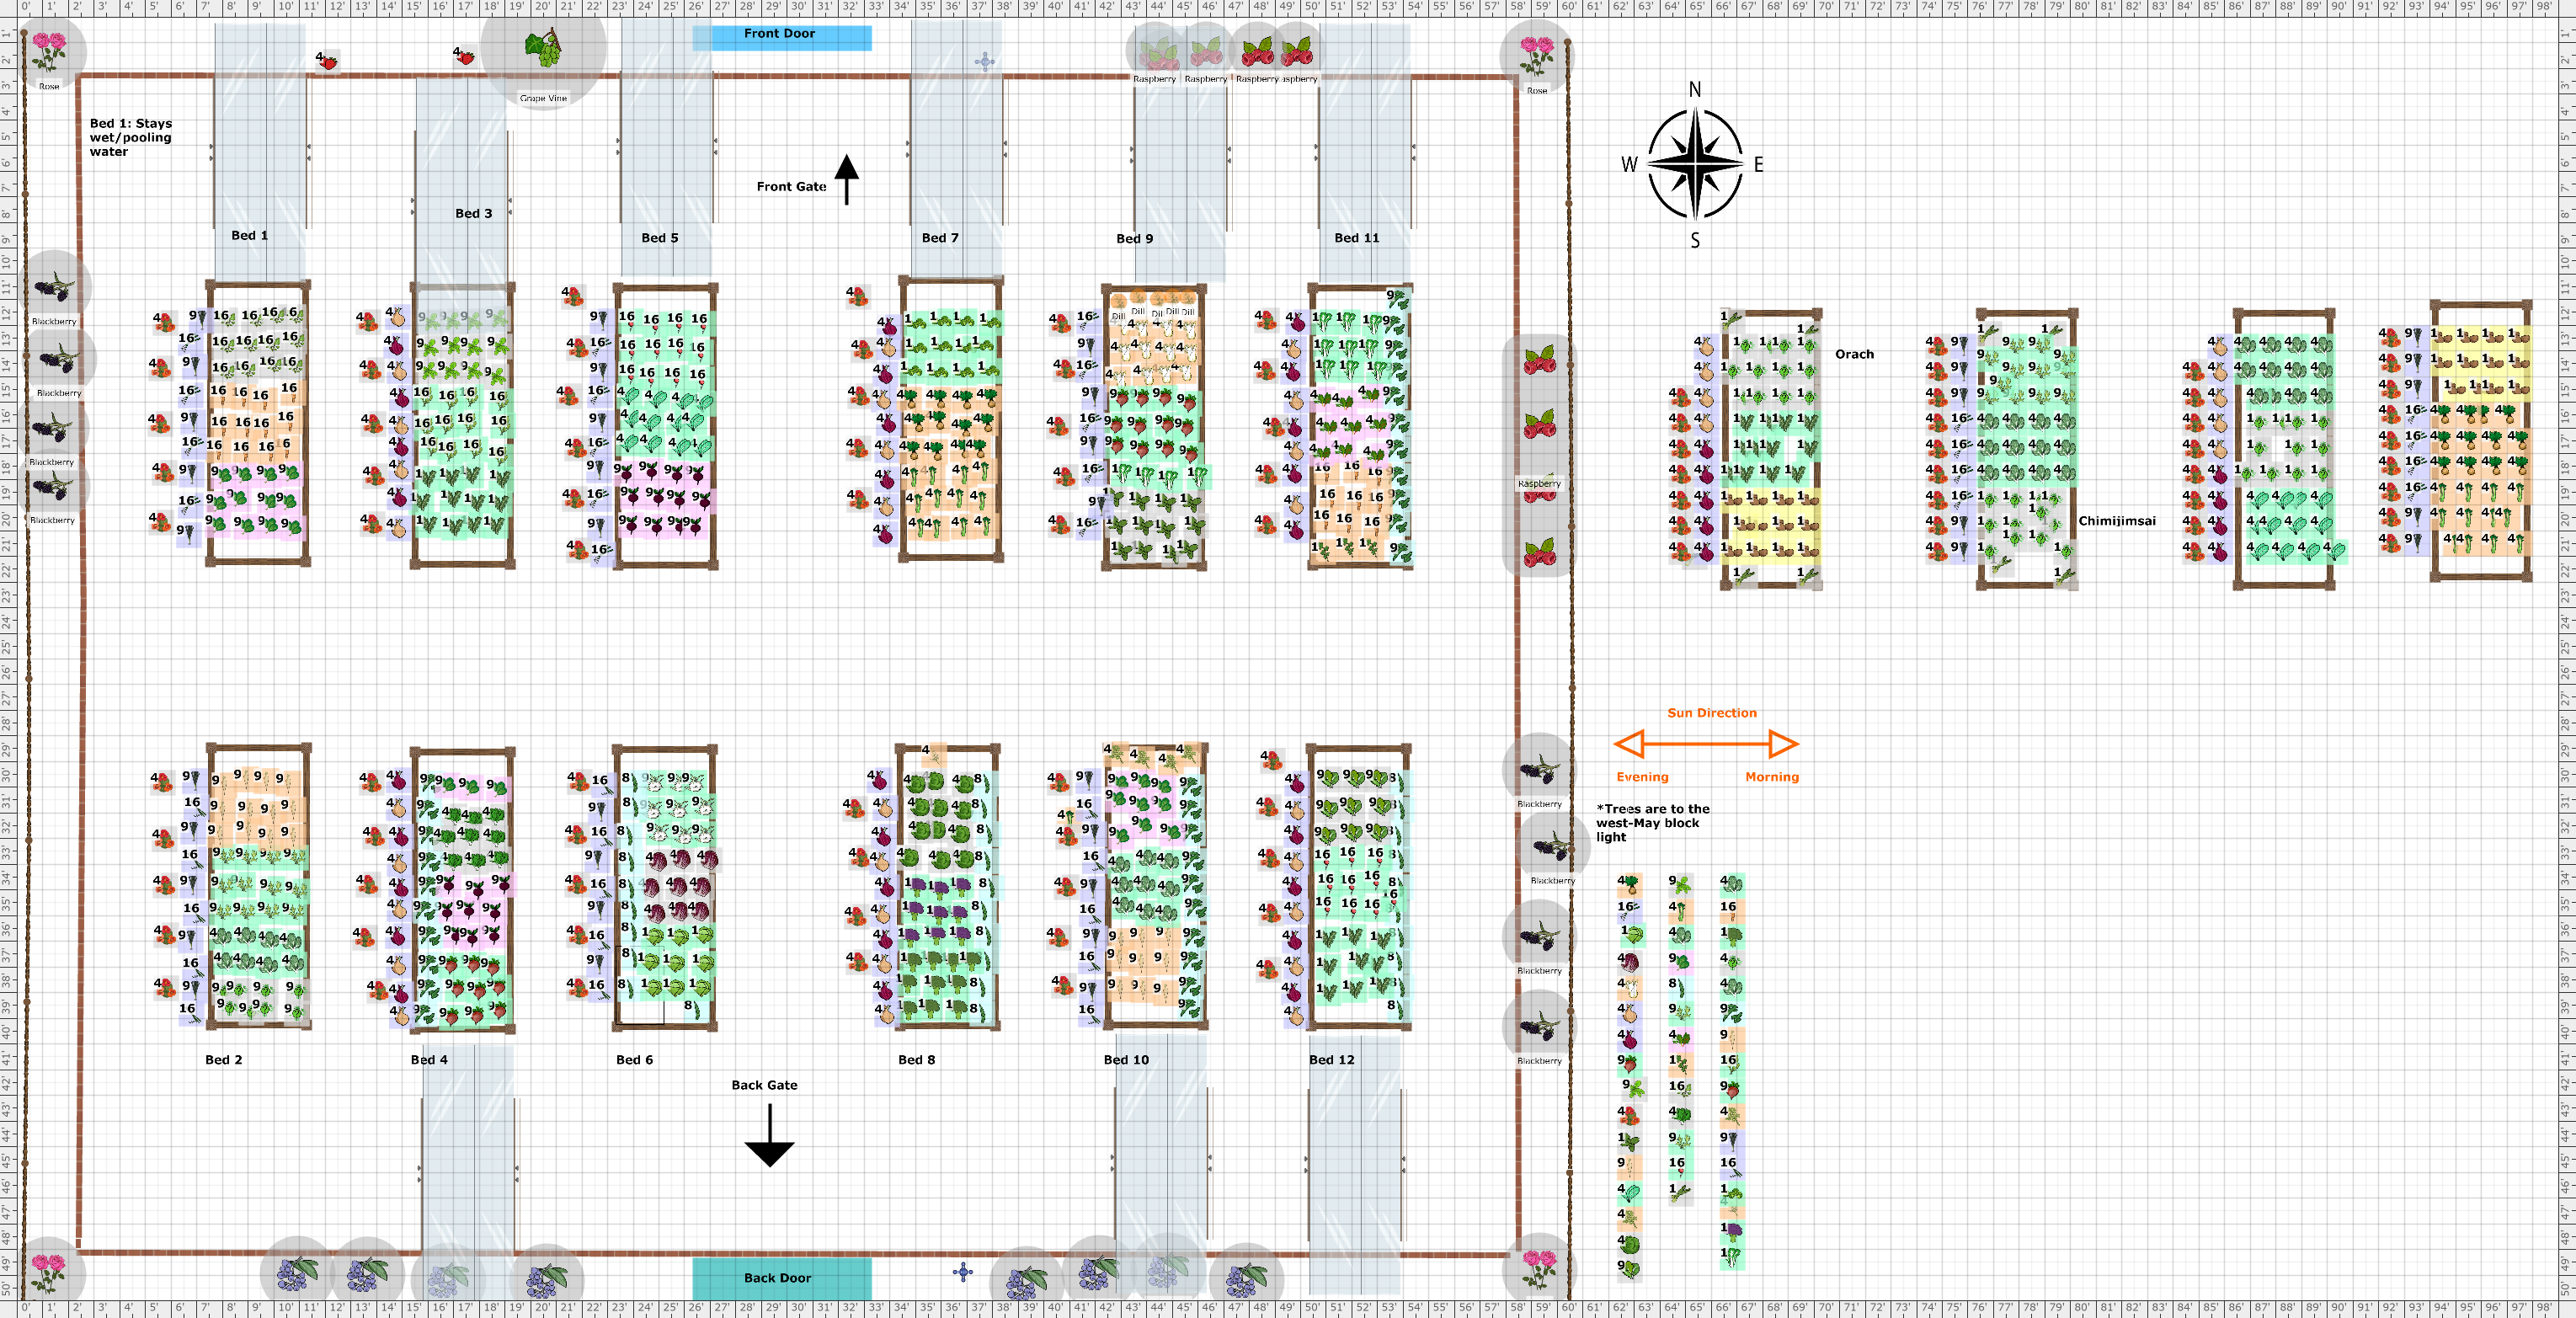Click the Evening label under sun arrow
This screenshot has width=2576, height=1318.
tap(1642, 777)
